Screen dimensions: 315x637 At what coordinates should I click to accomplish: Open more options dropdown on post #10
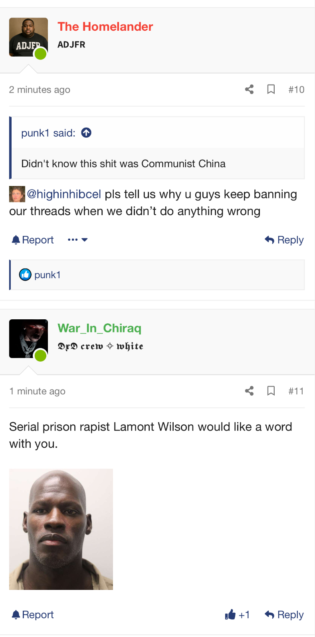78,240
